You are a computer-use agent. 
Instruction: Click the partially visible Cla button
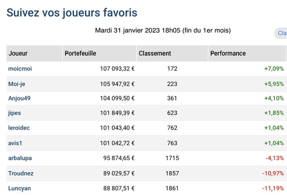(x=281, y=33)
